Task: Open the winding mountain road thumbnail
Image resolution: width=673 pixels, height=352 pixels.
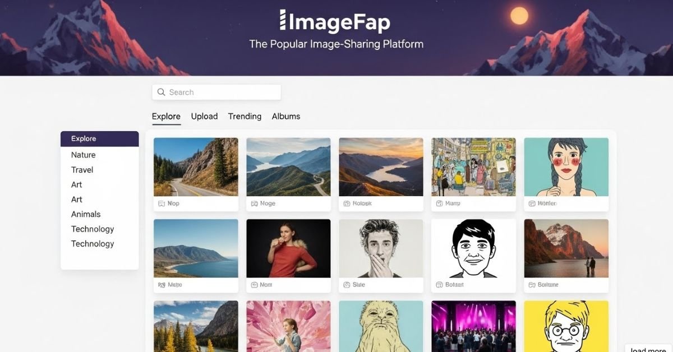Action: [x=196, y=167]
